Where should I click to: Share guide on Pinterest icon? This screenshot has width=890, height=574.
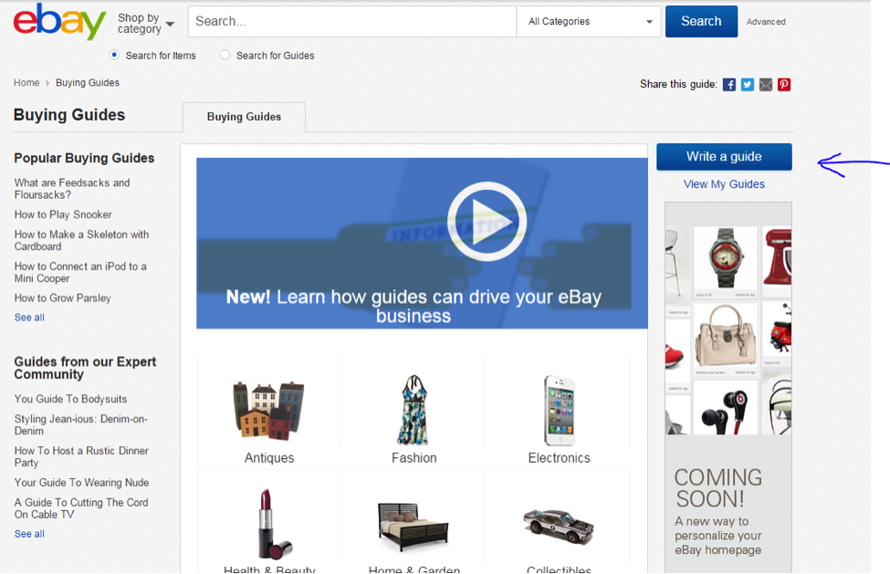coord(784,85)
